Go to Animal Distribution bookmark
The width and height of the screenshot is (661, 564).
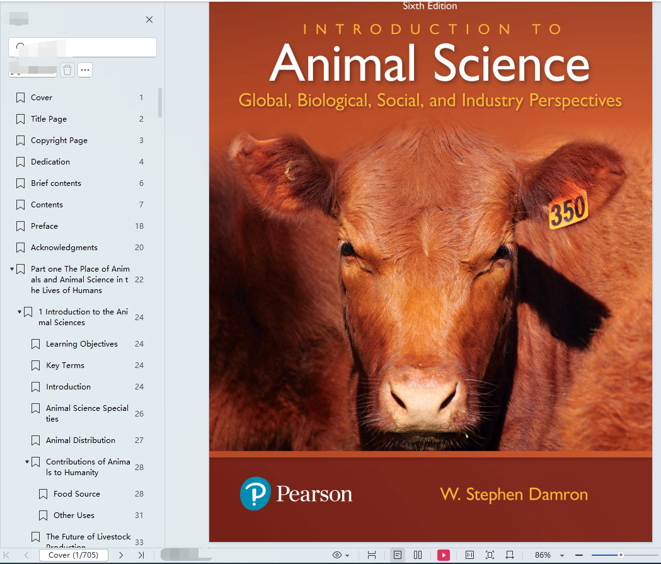tap(81, 440)
